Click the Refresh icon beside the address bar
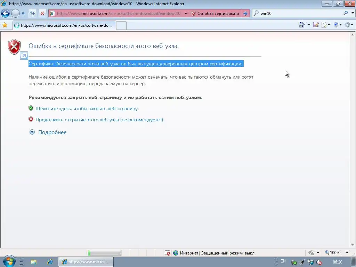The height and width of the screenshot is (267, 356). tap(32, 14)
